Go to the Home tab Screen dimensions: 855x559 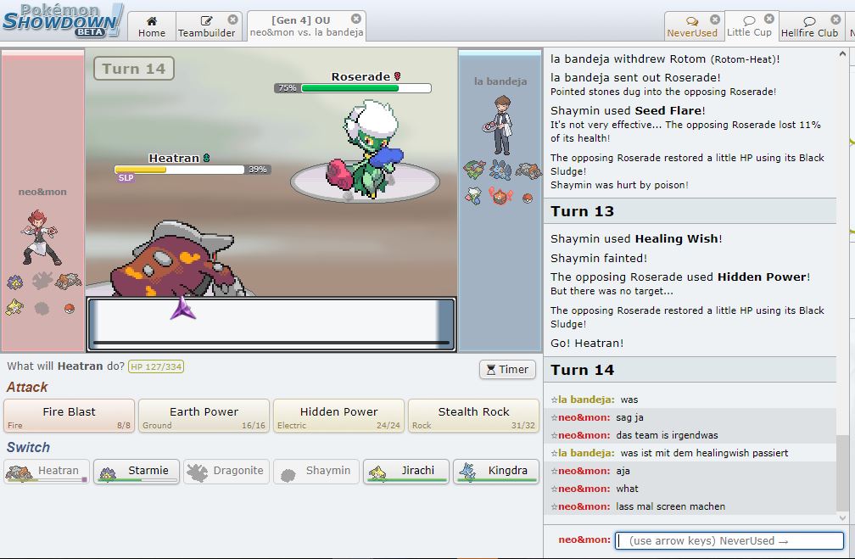152,26
